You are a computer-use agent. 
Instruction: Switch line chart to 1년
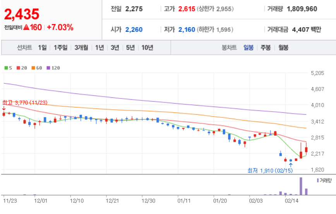click(99, 47)
